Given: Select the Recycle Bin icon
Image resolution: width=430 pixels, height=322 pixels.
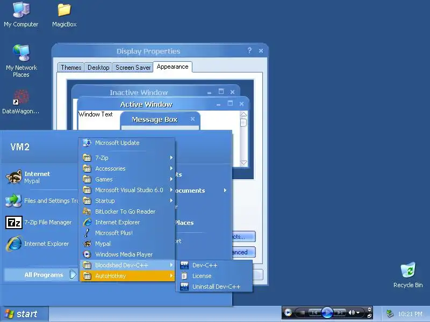Looking at the screenshot, I should (408, 275).
